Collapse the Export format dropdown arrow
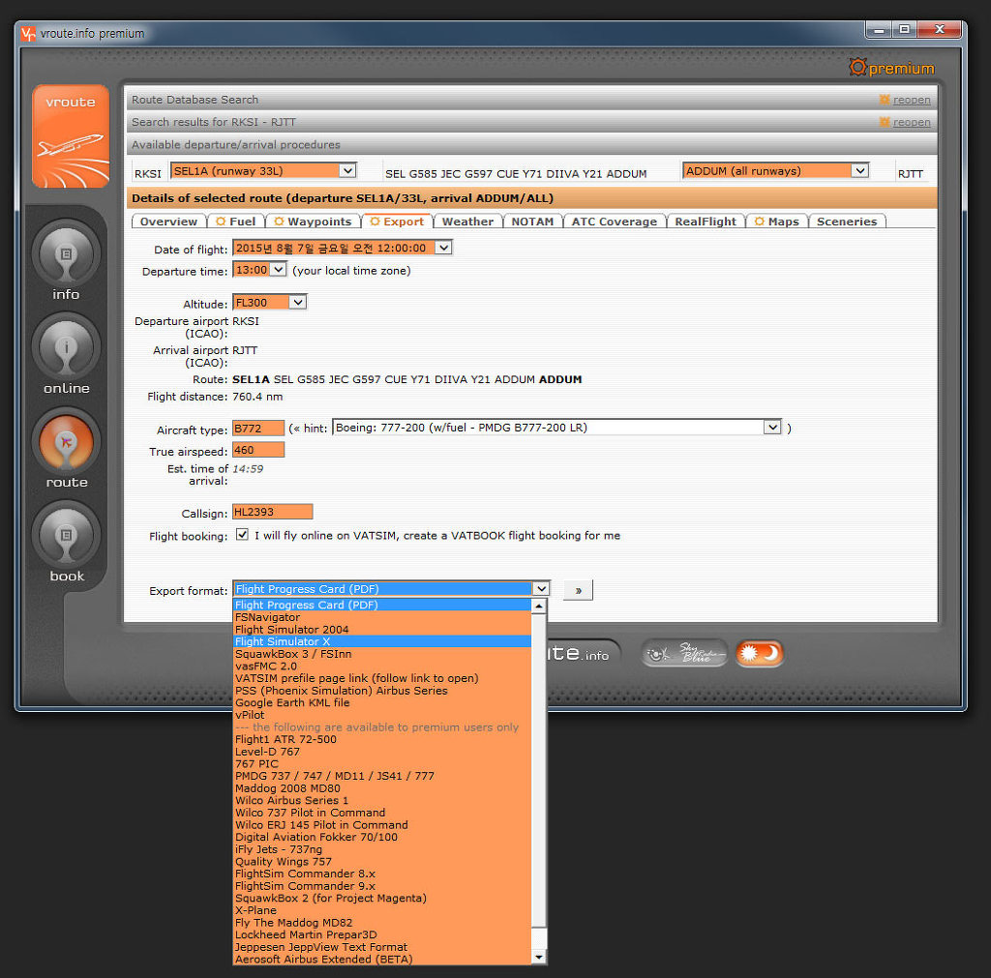Screen dimensions: 991x978 point(541,589)
